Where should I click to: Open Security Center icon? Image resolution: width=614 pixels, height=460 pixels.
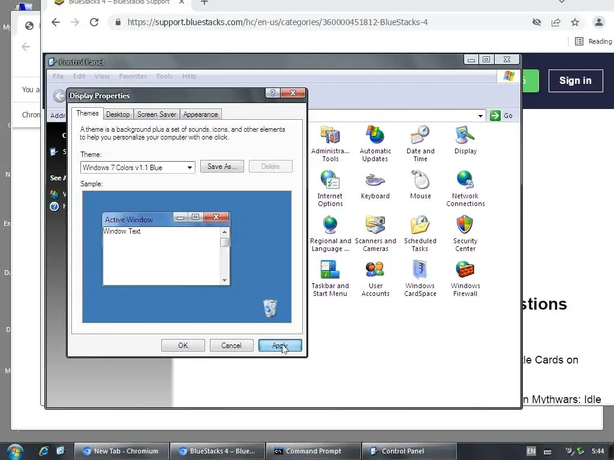coord(465,234)
